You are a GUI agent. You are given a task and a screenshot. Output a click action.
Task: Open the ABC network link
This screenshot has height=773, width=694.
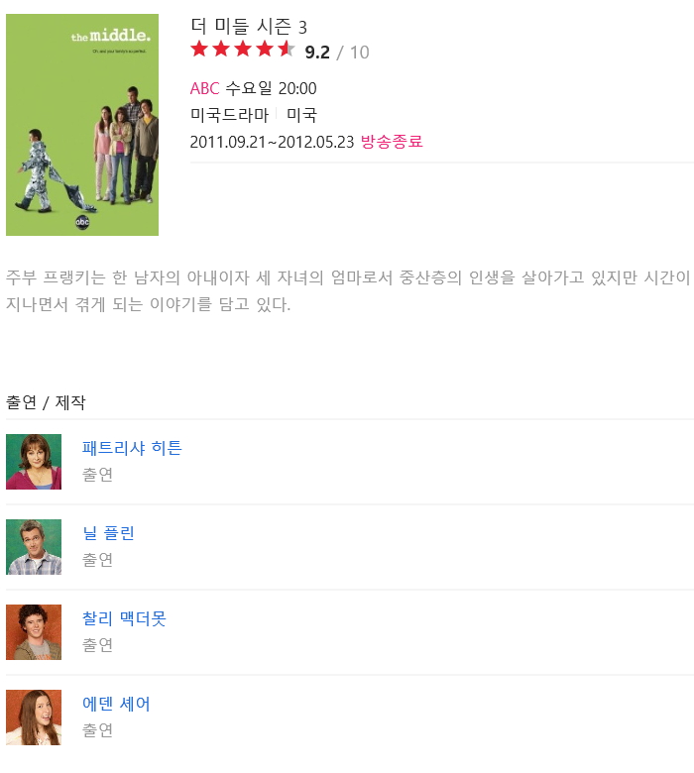click(x=204, y=89)
